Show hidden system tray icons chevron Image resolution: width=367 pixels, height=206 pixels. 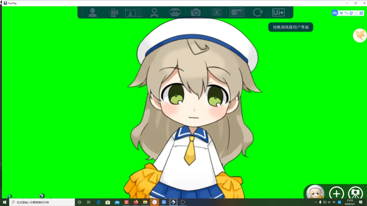pyautogui.click(x=316, y=202)
